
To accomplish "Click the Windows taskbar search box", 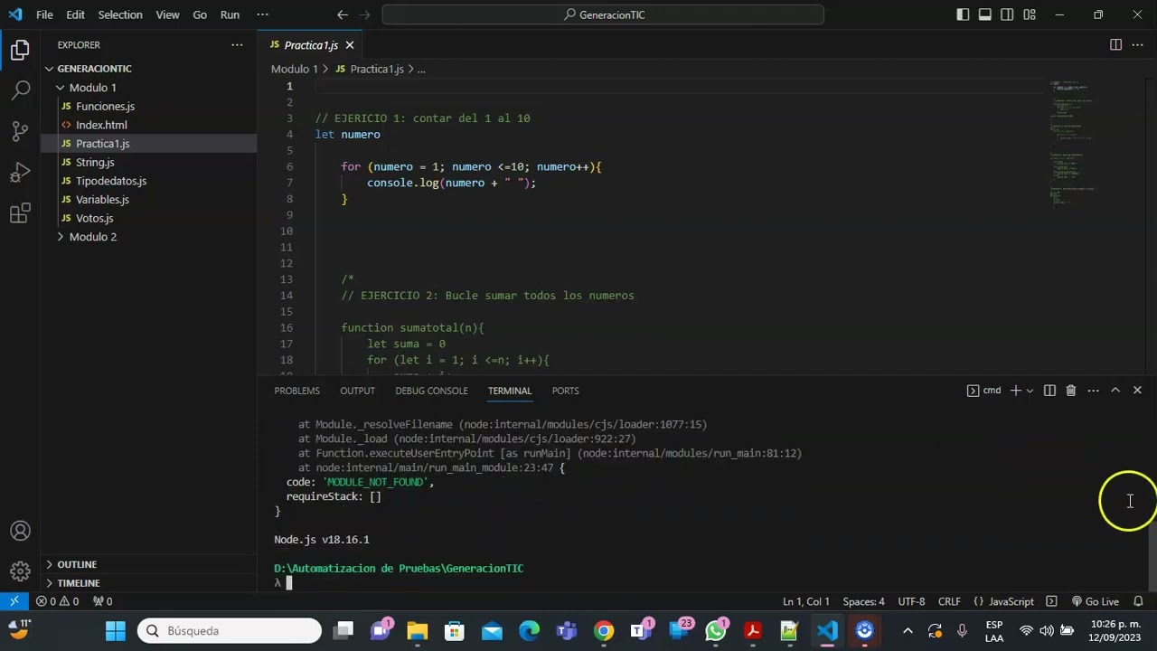I will coord(230,630).
